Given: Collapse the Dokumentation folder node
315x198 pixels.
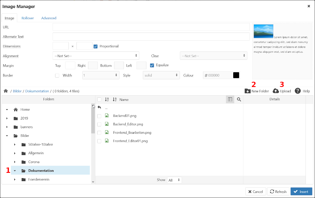Looking at the screenshot, I should pos(15,171).
